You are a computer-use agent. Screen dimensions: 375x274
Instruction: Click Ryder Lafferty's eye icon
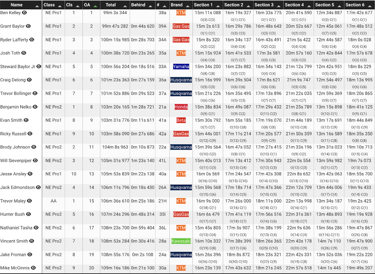point(32,40)
